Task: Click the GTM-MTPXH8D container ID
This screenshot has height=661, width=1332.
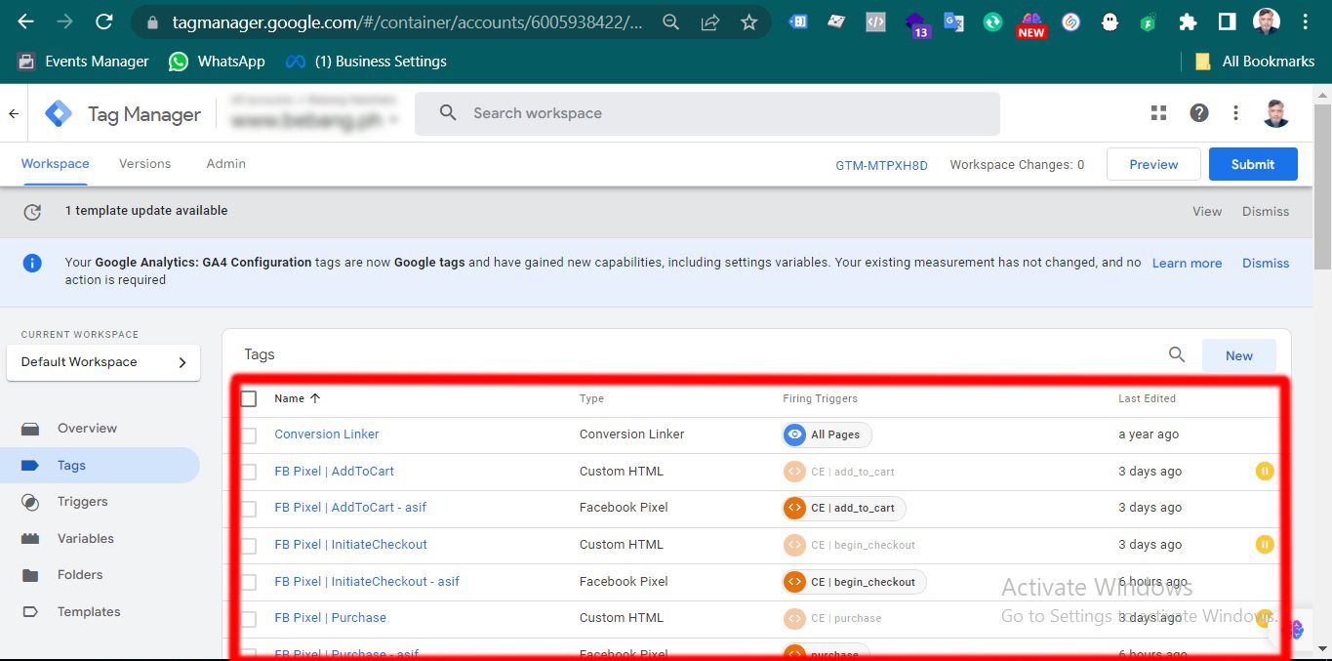Action: tap(881, 165)
